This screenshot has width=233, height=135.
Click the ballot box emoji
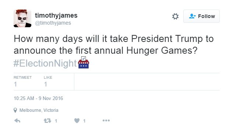click(84, 63)
